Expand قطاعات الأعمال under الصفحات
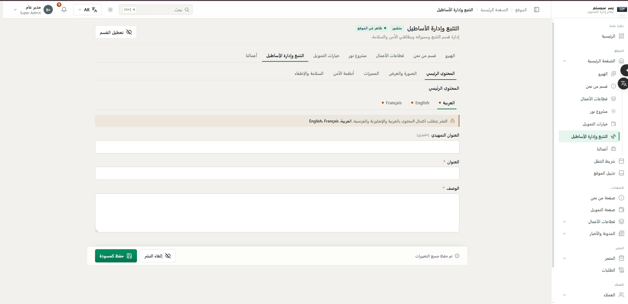Viewport: 628px width, 304px height. pyautogui.click(x=564, y=221)
